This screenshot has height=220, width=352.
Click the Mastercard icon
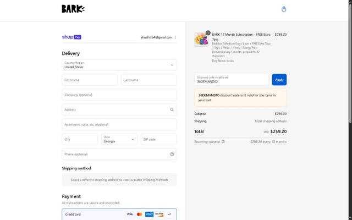[x=139, y=214]
